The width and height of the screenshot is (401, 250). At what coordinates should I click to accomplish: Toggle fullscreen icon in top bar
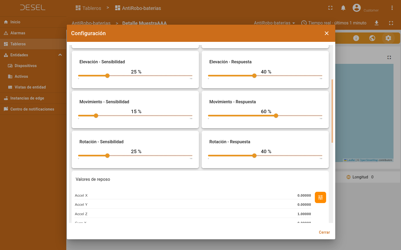pos(330,8)
